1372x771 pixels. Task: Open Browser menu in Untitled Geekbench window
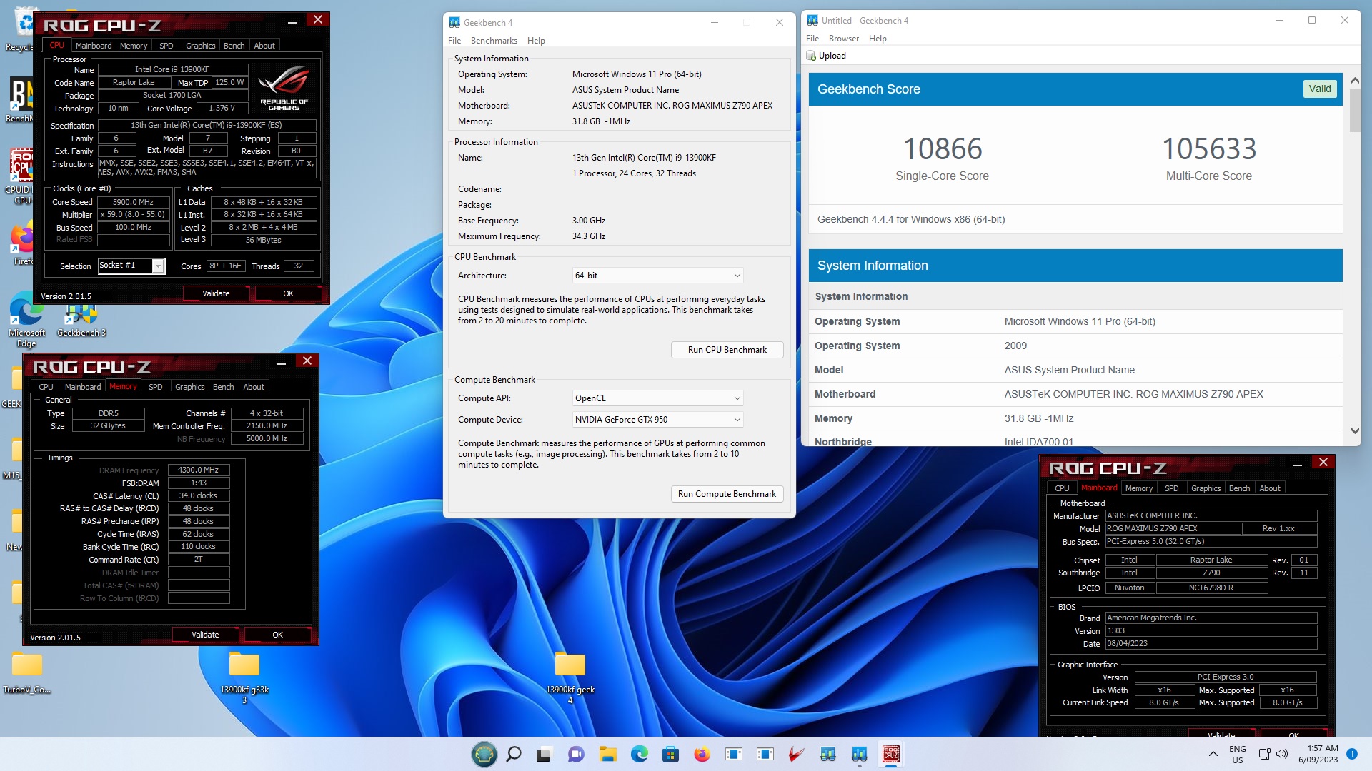pos(844,39)
